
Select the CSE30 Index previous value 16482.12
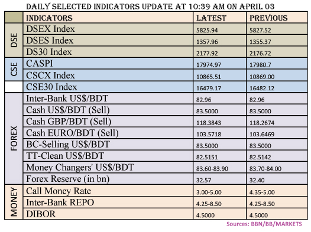click(262, 88)
